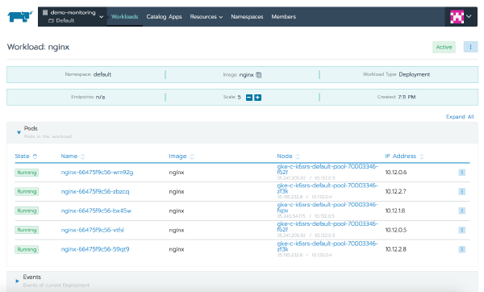Expand the Resources menu

[x=207, y=17]
